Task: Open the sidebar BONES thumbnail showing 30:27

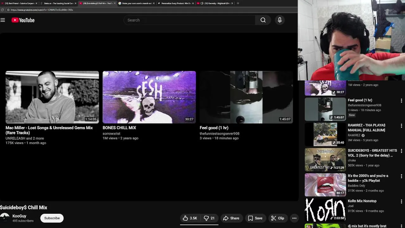Action: [x=325, y=88]
